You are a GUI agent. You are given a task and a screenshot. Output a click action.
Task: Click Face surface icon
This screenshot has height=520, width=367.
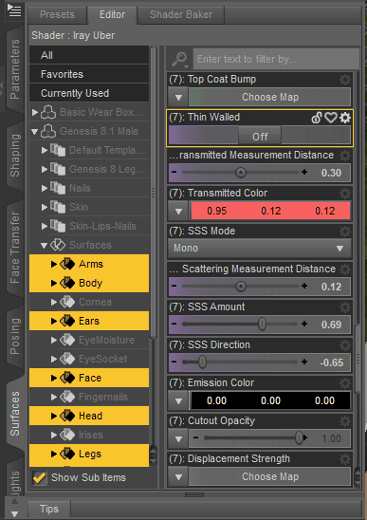pos(67,378)
